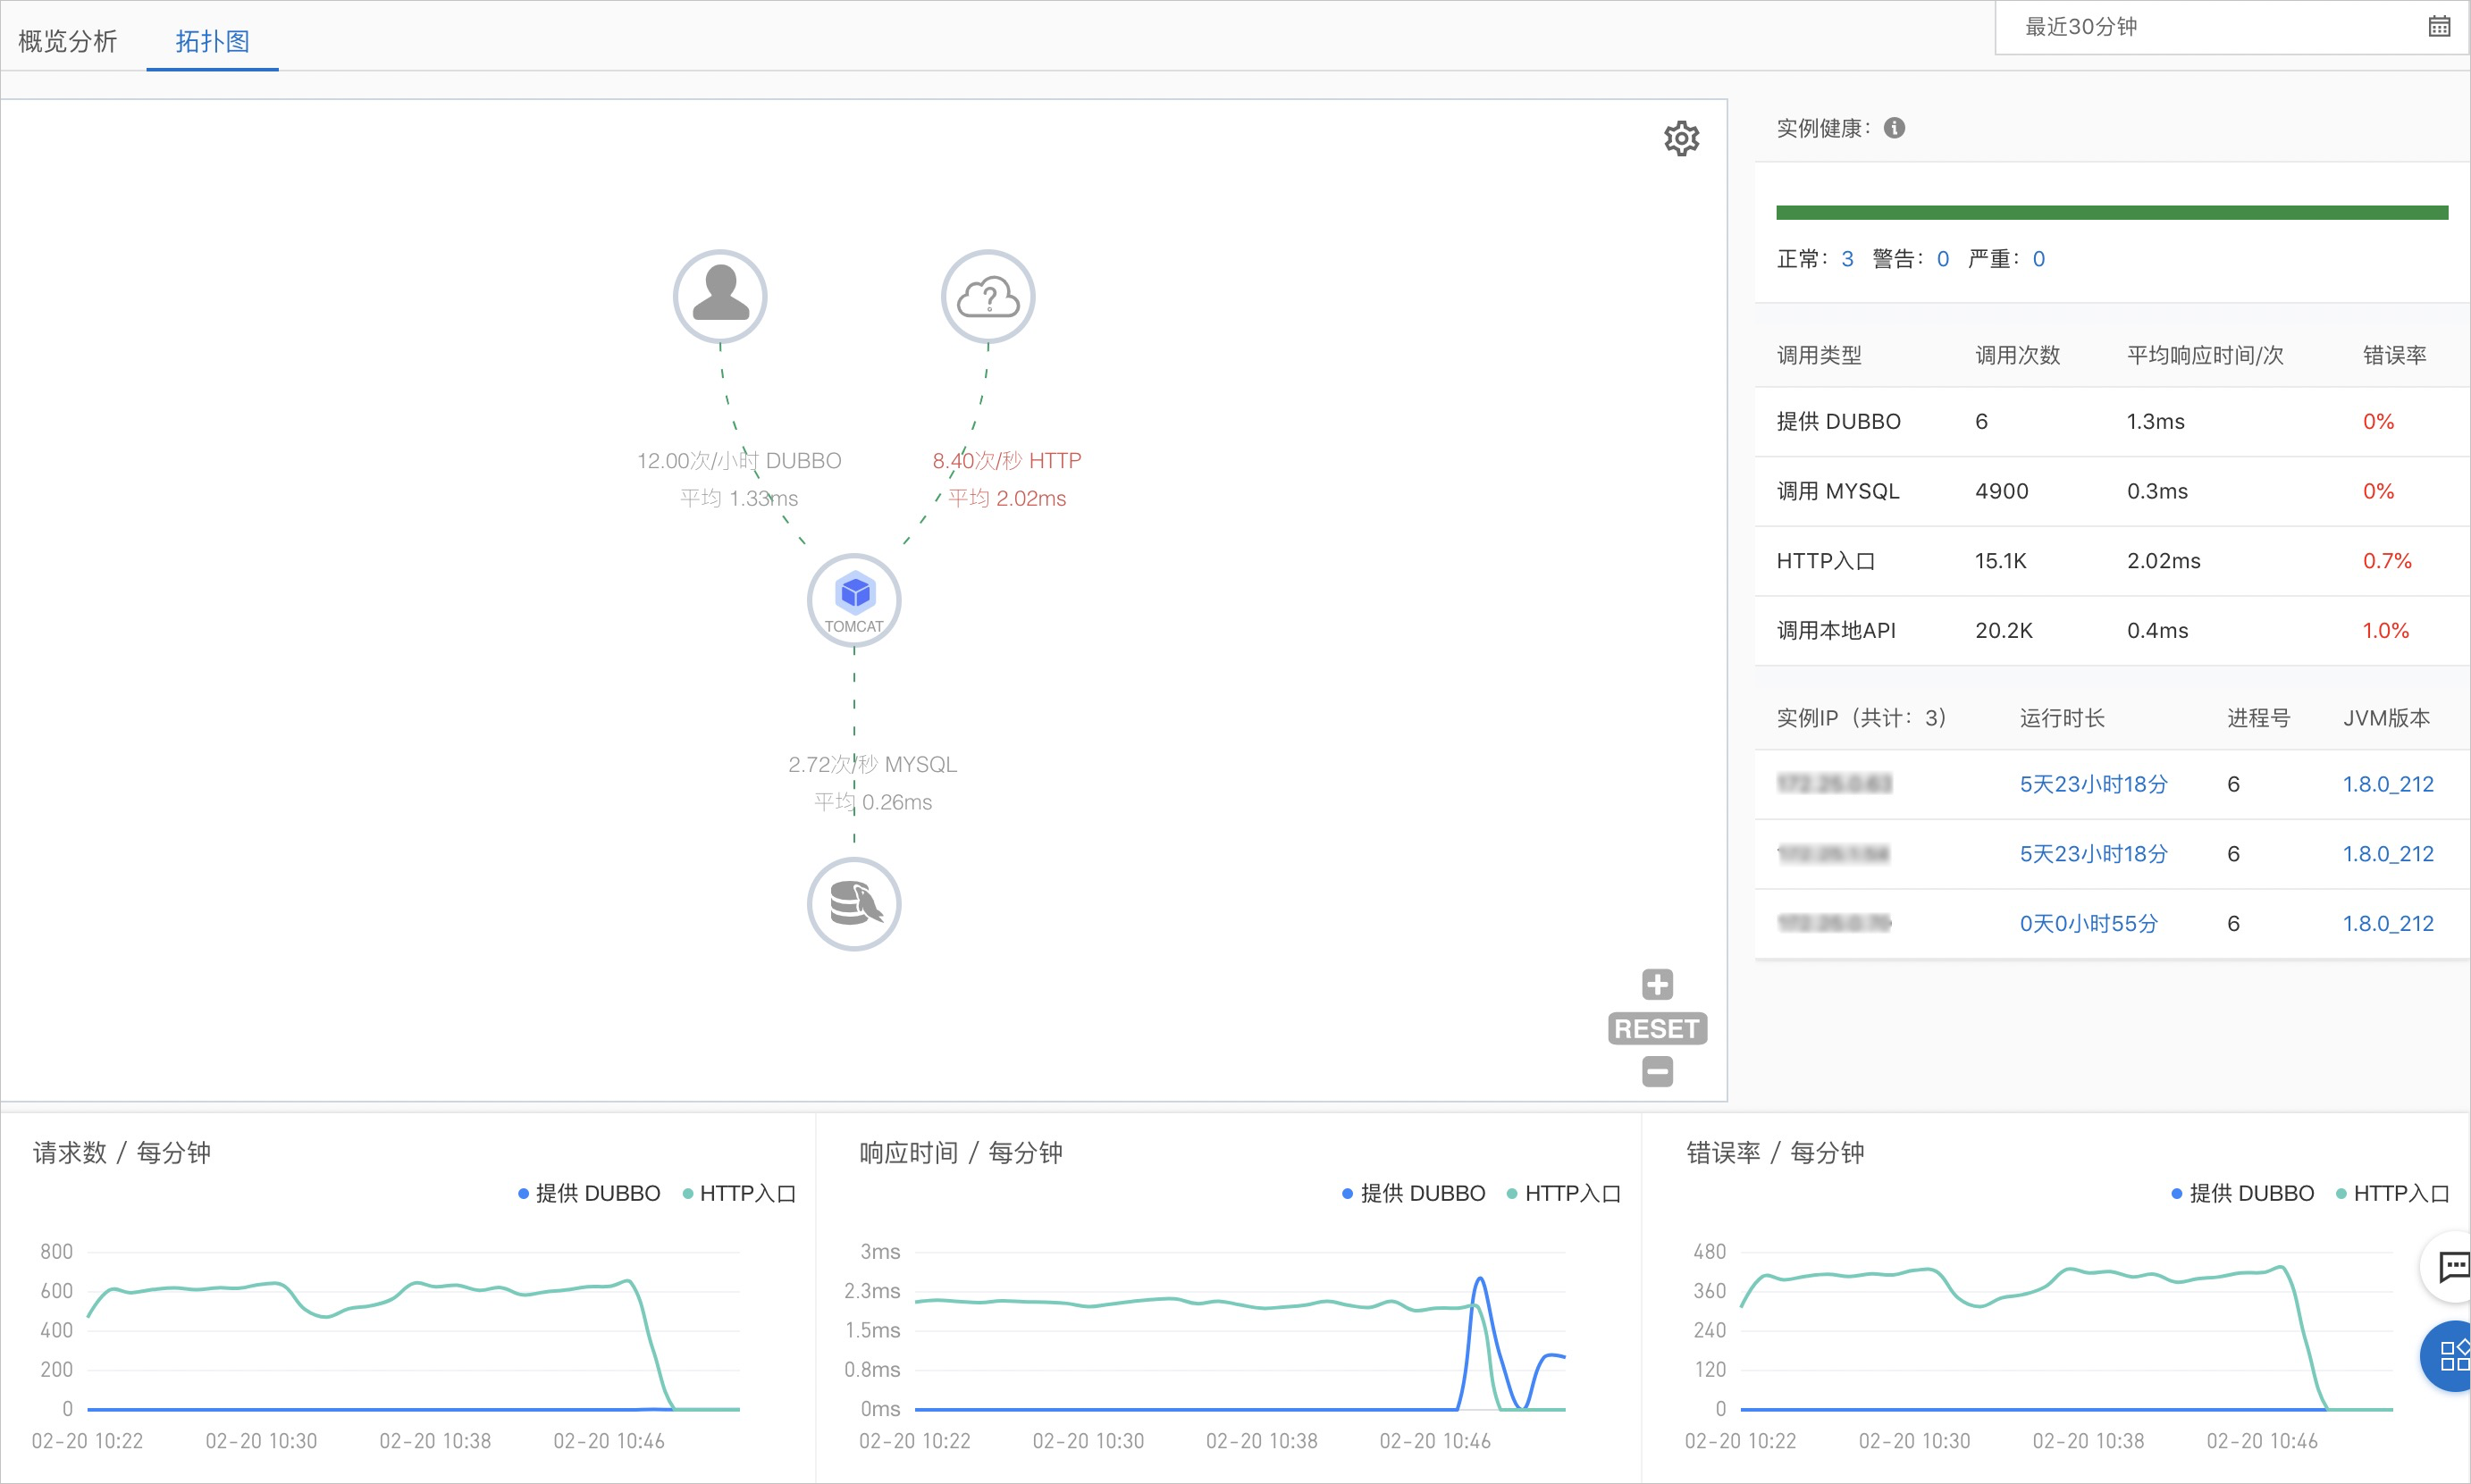Open the blue grid floating icon
Viewport: 2471px width, 1484px height.
(2450, 1356)
